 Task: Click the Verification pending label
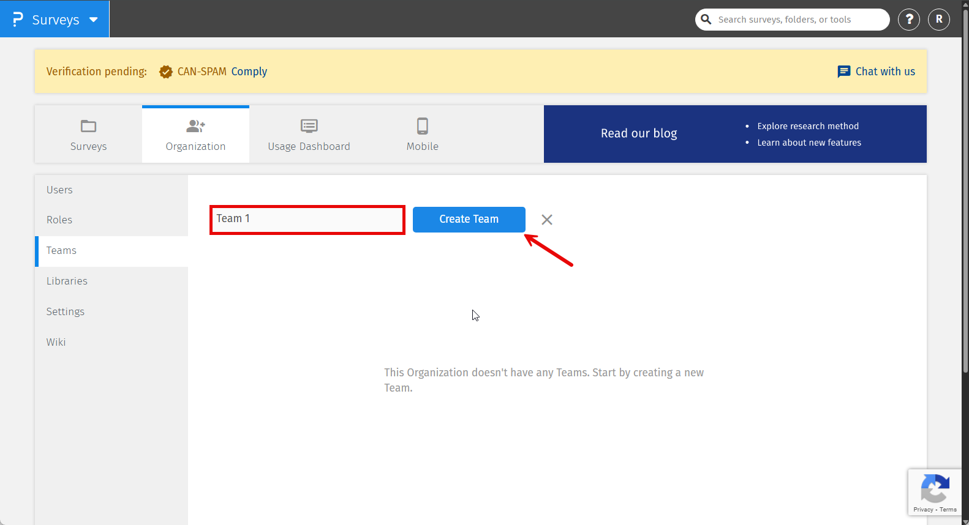(97, 72)
